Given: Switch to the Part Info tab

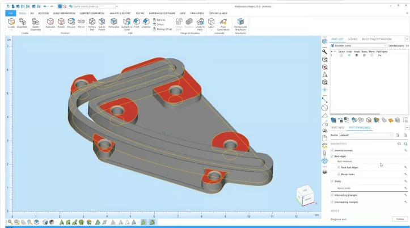Looking at the screenshot, I should click(x=337, y=128).
